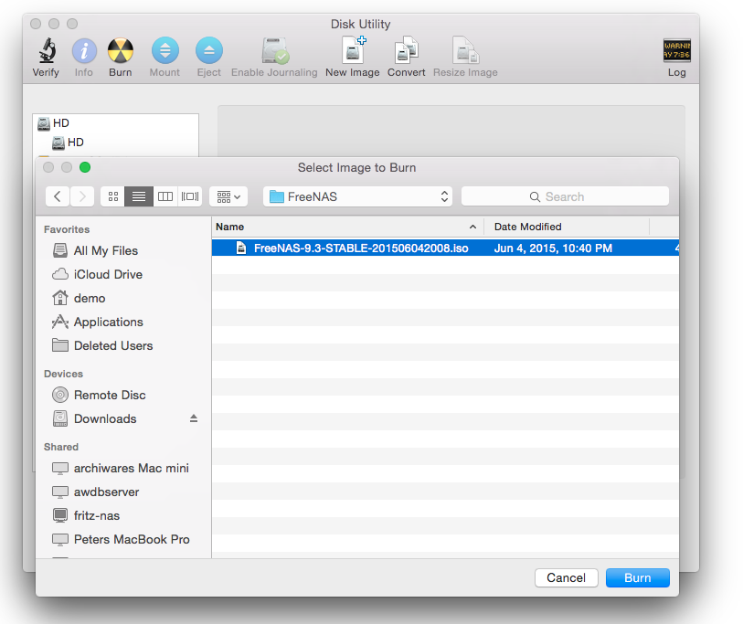Select archiwares Mac mini shared computer
This screenshot has width=743, height=624.
(121, 468)
